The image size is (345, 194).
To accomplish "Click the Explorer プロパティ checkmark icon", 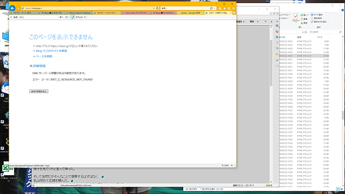I will tap(295, 16).
